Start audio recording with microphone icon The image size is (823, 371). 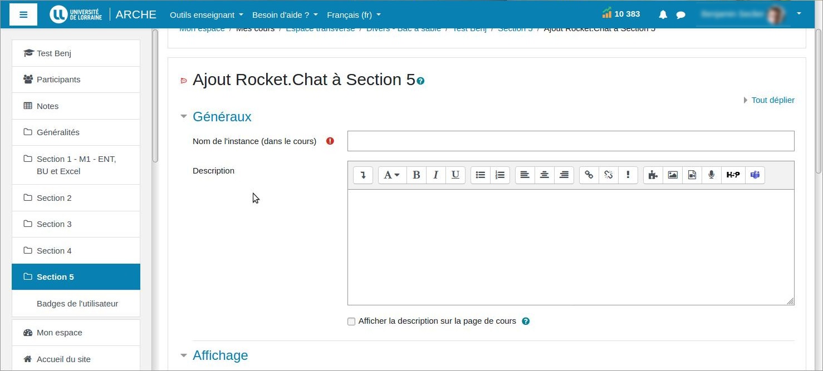tap(711, 175)
